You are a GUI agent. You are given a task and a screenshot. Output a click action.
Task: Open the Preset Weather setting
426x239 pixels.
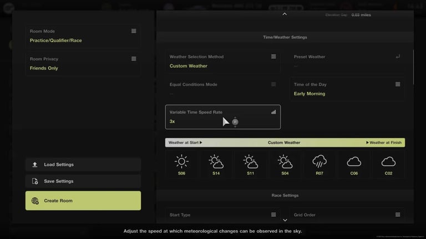(347, 62)
